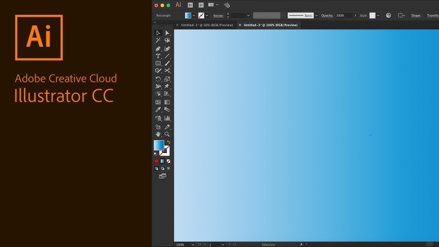439x247 pixels.
Task: Swap fill and stroke colors
Action: pos(168,142)
